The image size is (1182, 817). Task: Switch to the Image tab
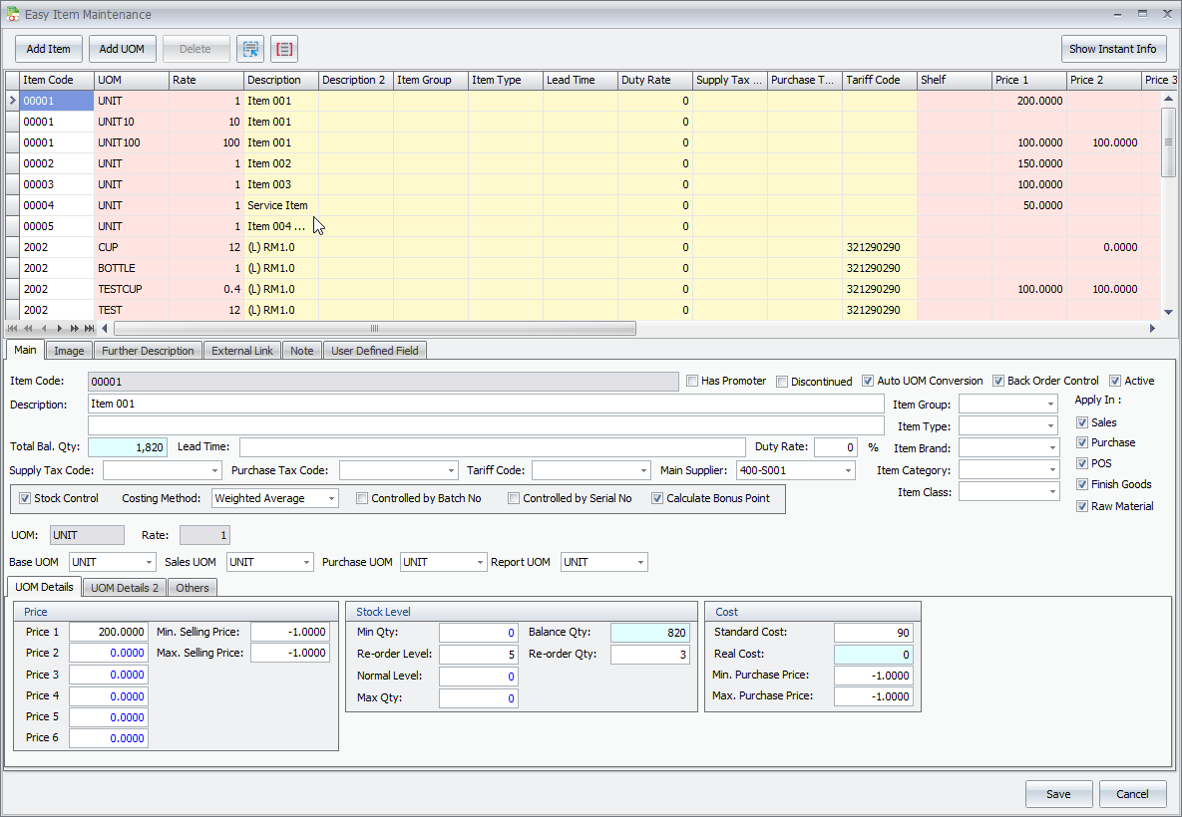(x=68, y=350)
